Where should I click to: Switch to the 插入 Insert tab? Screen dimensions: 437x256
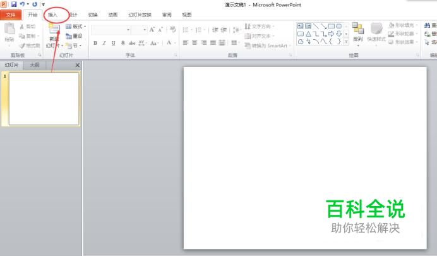[52, 15]
